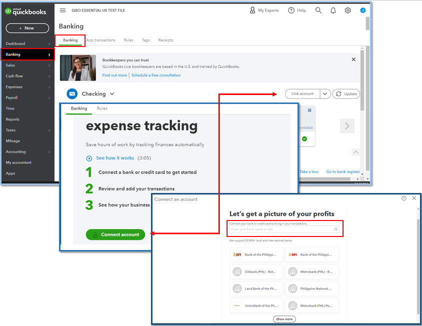The width and height of the screenshot is (422, 326).
Task: Click the help icon in Connect an account dialog
Action: (403, 198)
